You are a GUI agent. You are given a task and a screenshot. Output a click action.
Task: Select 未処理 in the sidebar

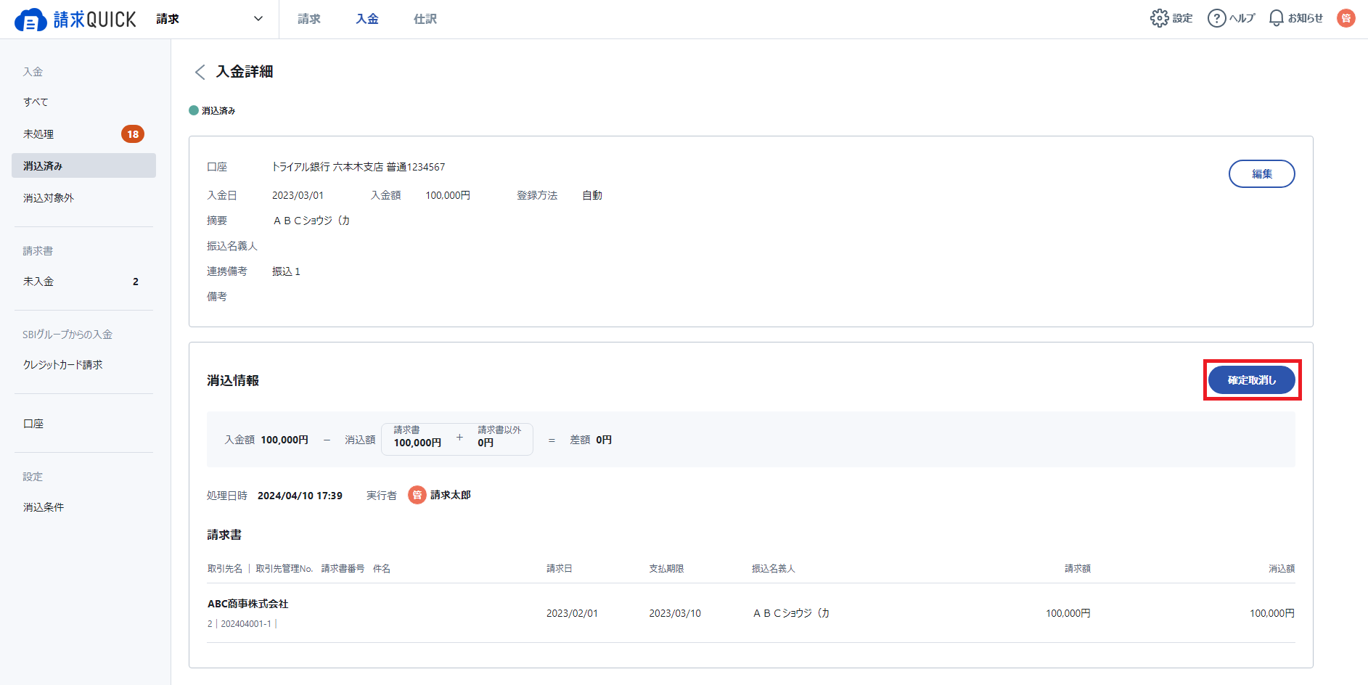[83, 134]
